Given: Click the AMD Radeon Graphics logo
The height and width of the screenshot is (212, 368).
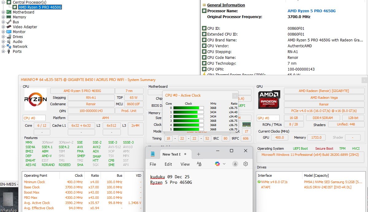Looking at the screenshot, I should pyautogui.click(x=269, y=99).
